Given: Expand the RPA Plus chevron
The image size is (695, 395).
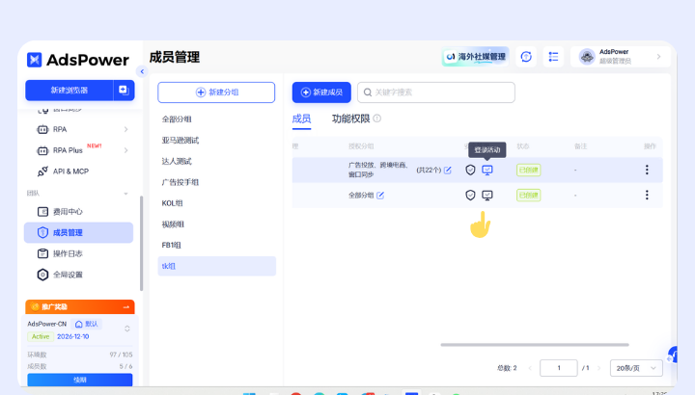Looking at the screenshot, I should (x=125, y=150).
